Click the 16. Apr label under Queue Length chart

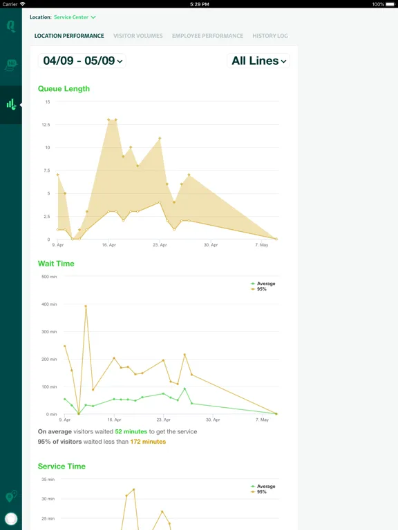(109, 245)
